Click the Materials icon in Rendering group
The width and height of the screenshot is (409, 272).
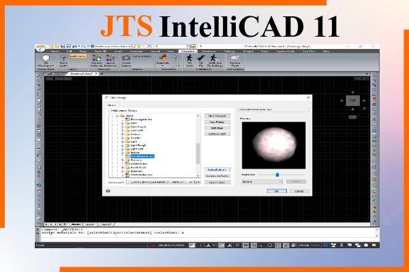click(162, 58)
